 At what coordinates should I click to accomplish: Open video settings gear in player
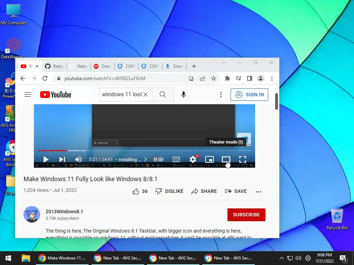point(193,159)
